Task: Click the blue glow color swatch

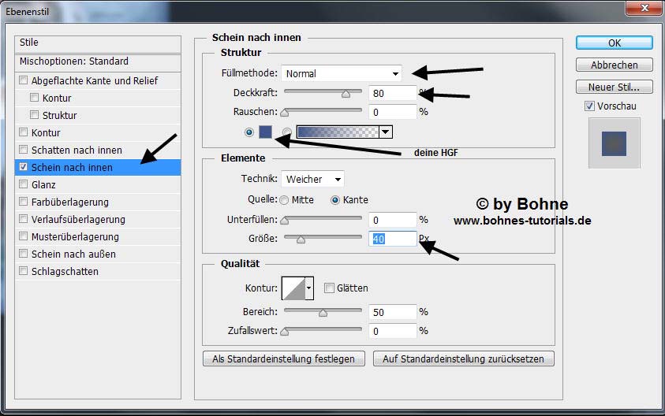Action: [x=266, y=132]
